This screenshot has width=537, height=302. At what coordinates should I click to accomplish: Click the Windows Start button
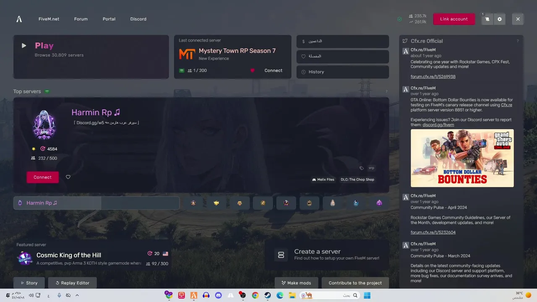pos(367,295)
